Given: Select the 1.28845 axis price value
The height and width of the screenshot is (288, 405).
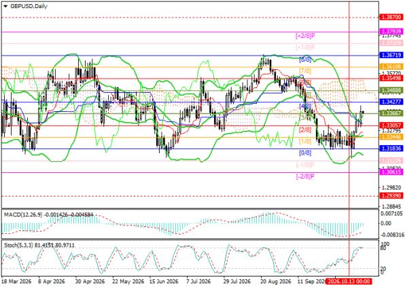Looking at the screenshot, I should tap(391, 207).
